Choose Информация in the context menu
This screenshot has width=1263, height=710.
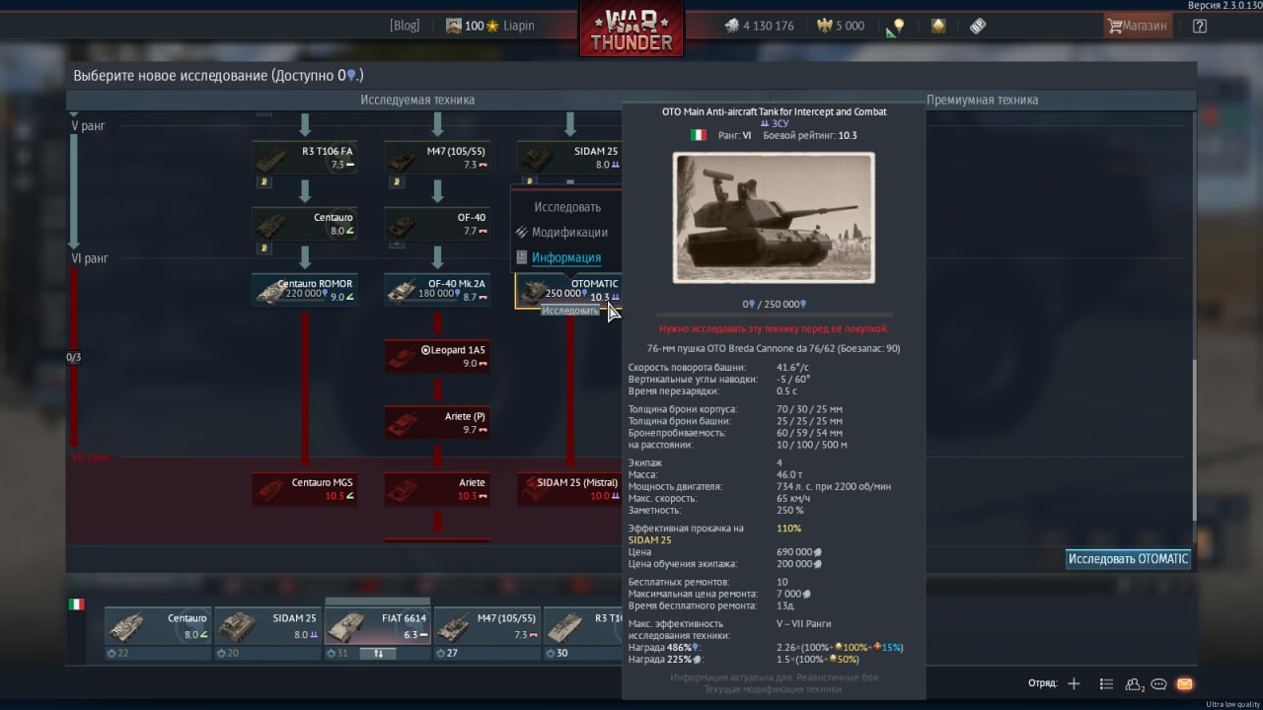(x=566, y=258)
